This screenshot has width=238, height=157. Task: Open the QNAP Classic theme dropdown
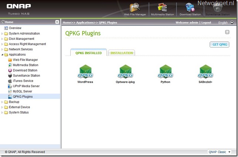(219, 152)
